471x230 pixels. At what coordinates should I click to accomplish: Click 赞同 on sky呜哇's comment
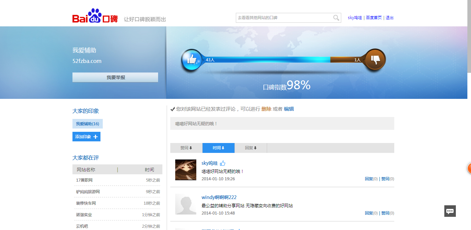[385, 179]
